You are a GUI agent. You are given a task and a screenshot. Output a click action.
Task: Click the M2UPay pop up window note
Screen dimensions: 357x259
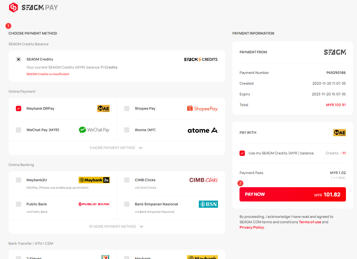pyautogui.click(x=57, y=188)
